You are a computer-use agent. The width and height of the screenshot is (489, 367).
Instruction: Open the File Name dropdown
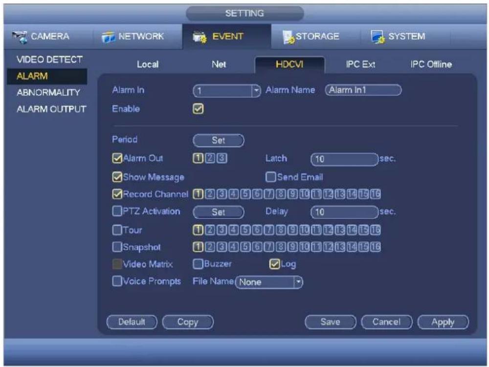point(269,282)
